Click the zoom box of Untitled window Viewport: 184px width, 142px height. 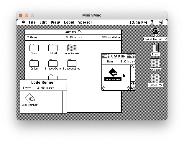click(x=131, y=56)
